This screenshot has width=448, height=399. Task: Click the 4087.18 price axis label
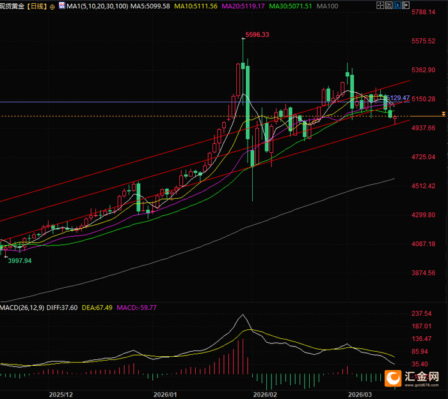(x=423, y=244)
